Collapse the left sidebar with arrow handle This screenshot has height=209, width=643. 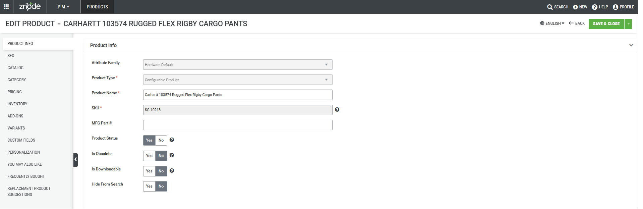tap(76, 160)
